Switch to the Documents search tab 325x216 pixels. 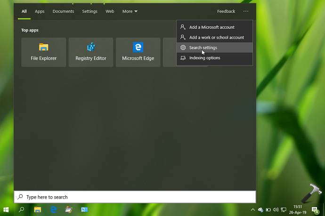[x=63, y=11]
